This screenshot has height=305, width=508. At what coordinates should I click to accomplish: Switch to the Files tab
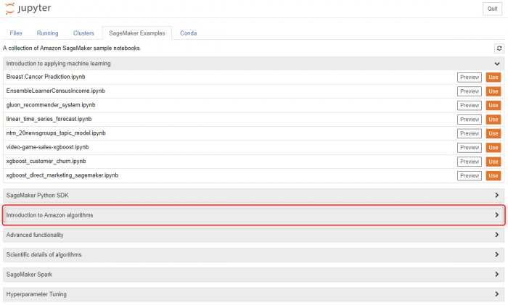tap(16, 33)
